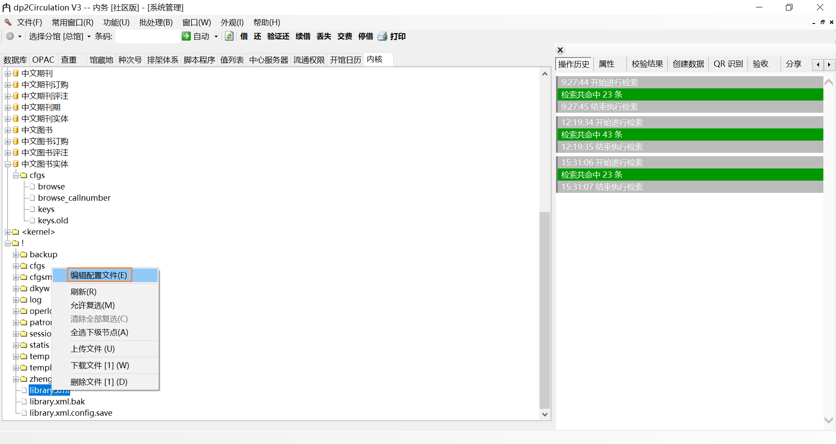Expand the log folder node
836x444 pixels.
tap(16, 299)
